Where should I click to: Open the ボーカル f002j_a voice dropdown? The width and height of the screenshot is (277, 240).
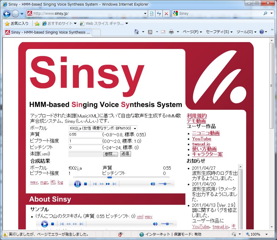tap(103, 128)
